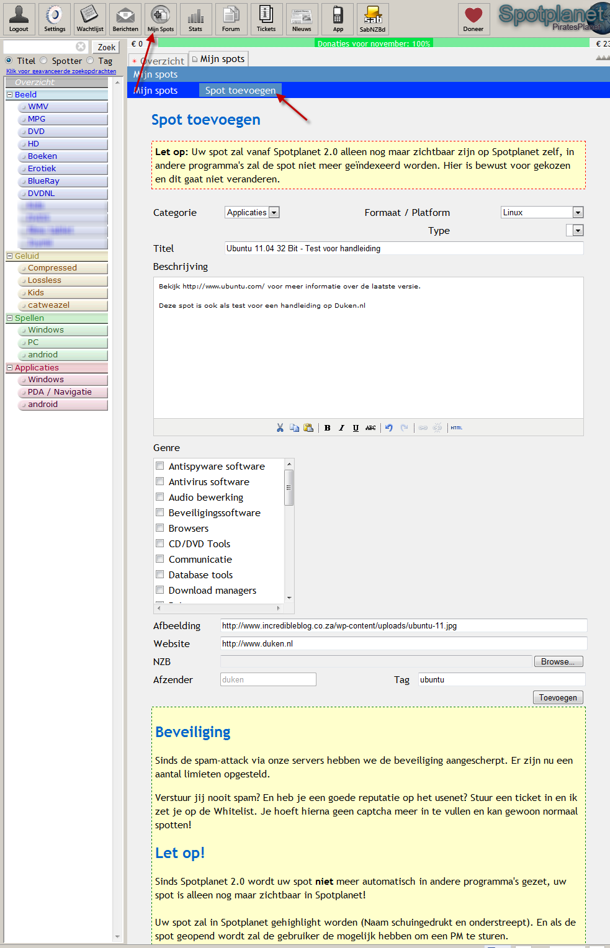Click the donation progress bar
The image size is (610, 948).
pos(374,43)
